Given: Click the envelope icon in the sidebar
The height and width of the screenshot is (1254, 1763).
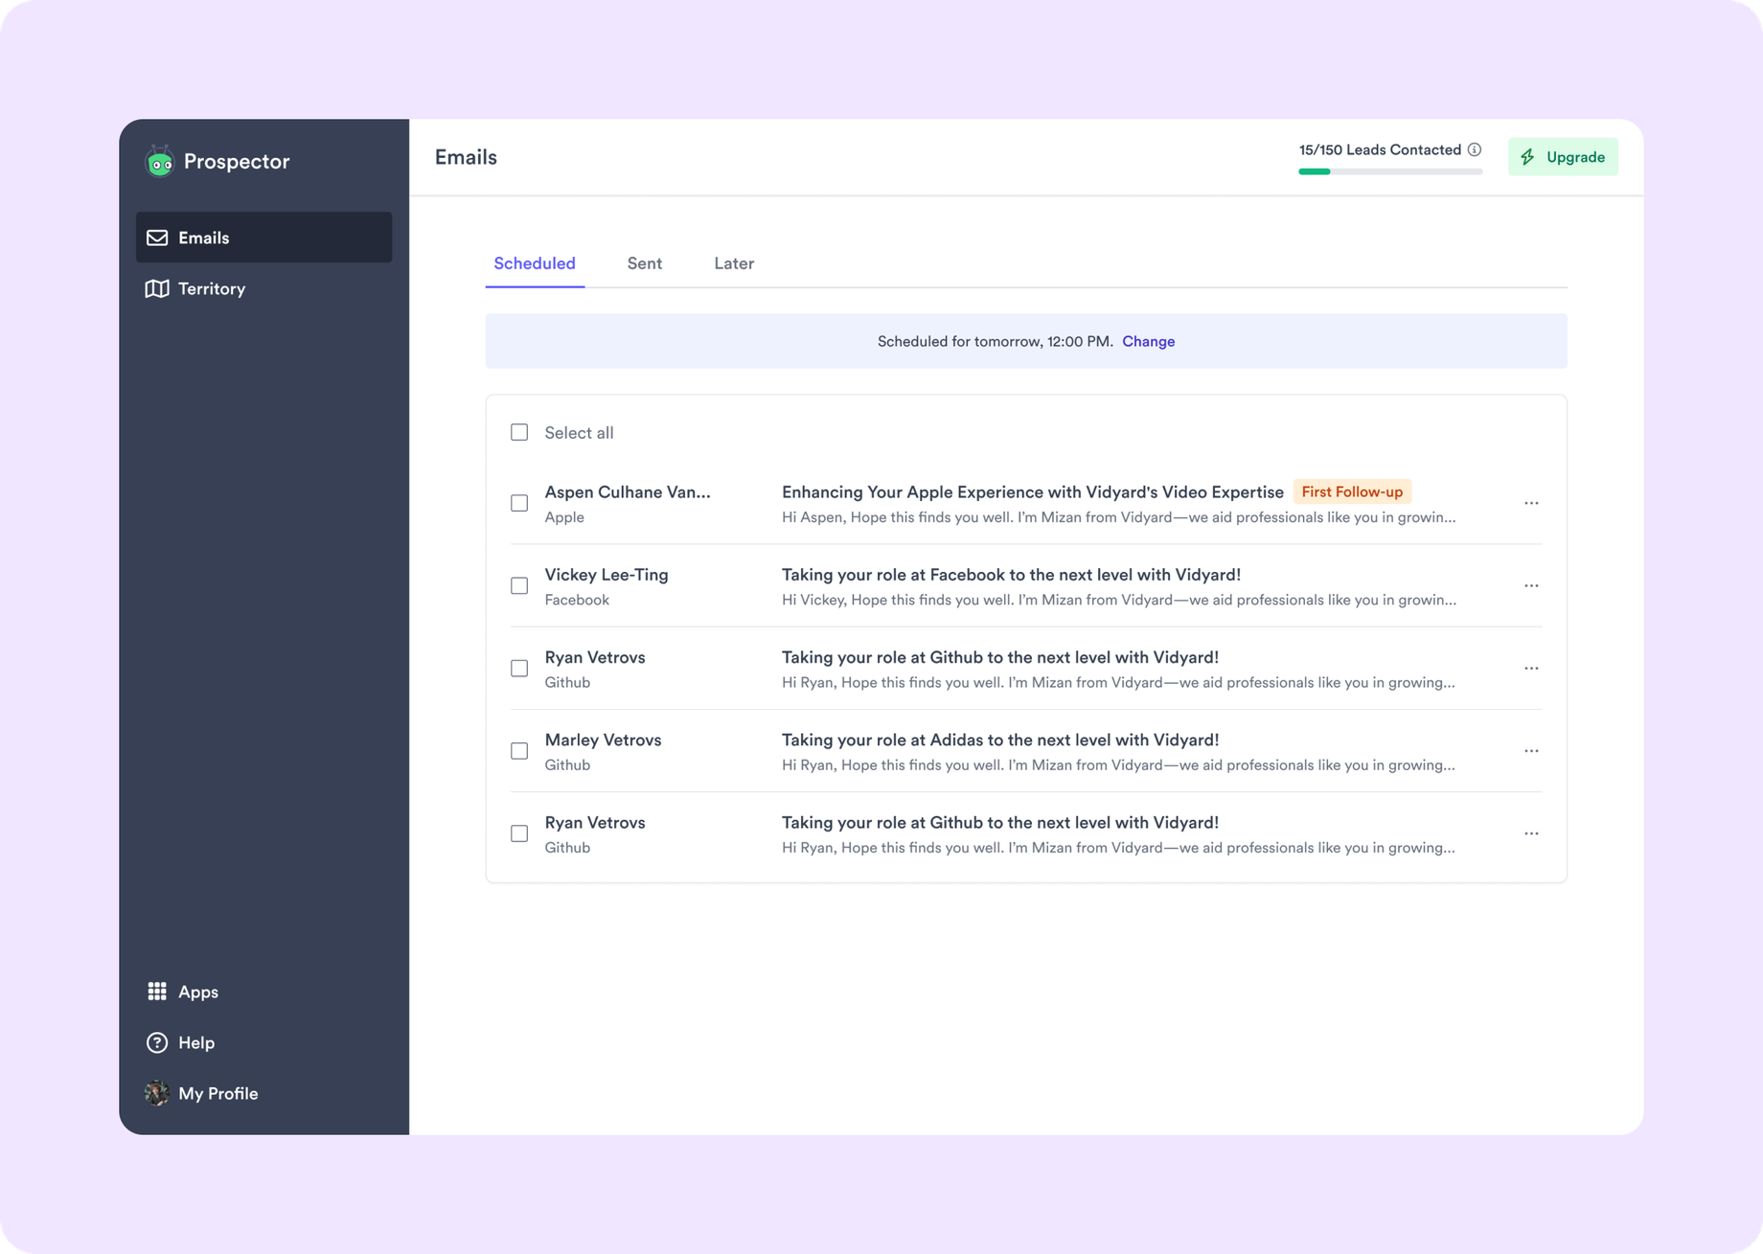Looking at the screenshot, I should (157, 238).
